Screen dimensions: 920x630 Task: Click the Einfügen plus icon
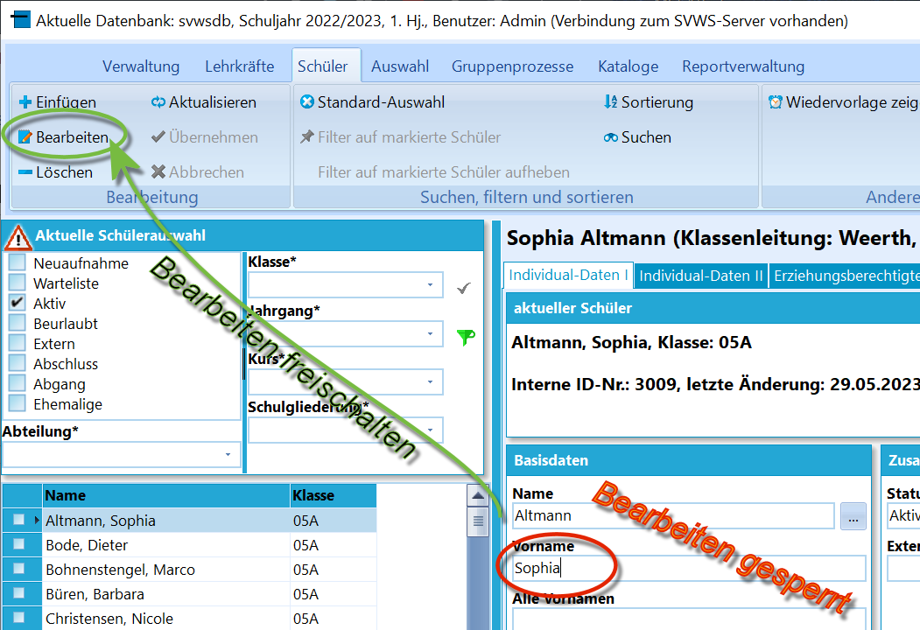[25, 102]
